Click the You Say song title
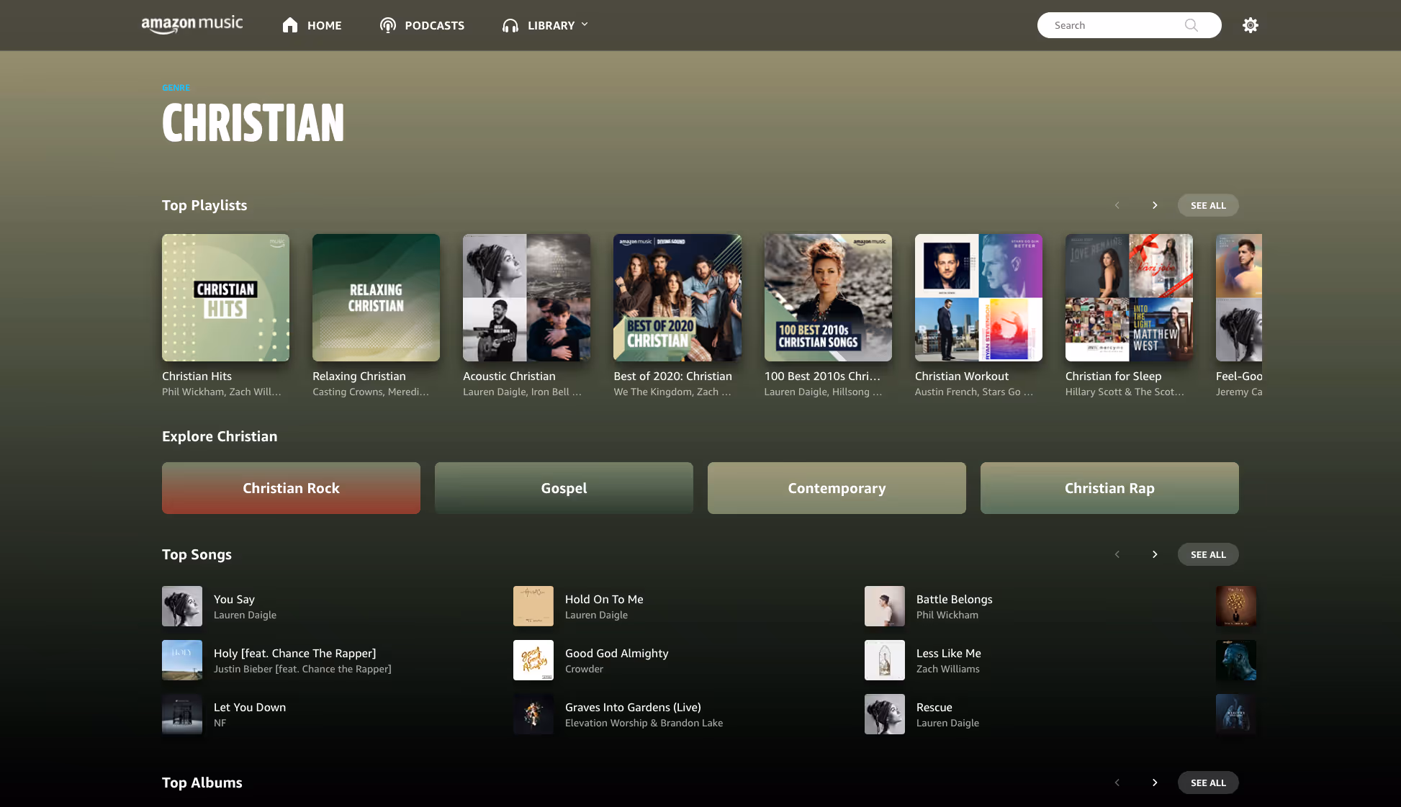Image resolution: width=1401 pixels, height=807 pixels. tap(234, 599)
